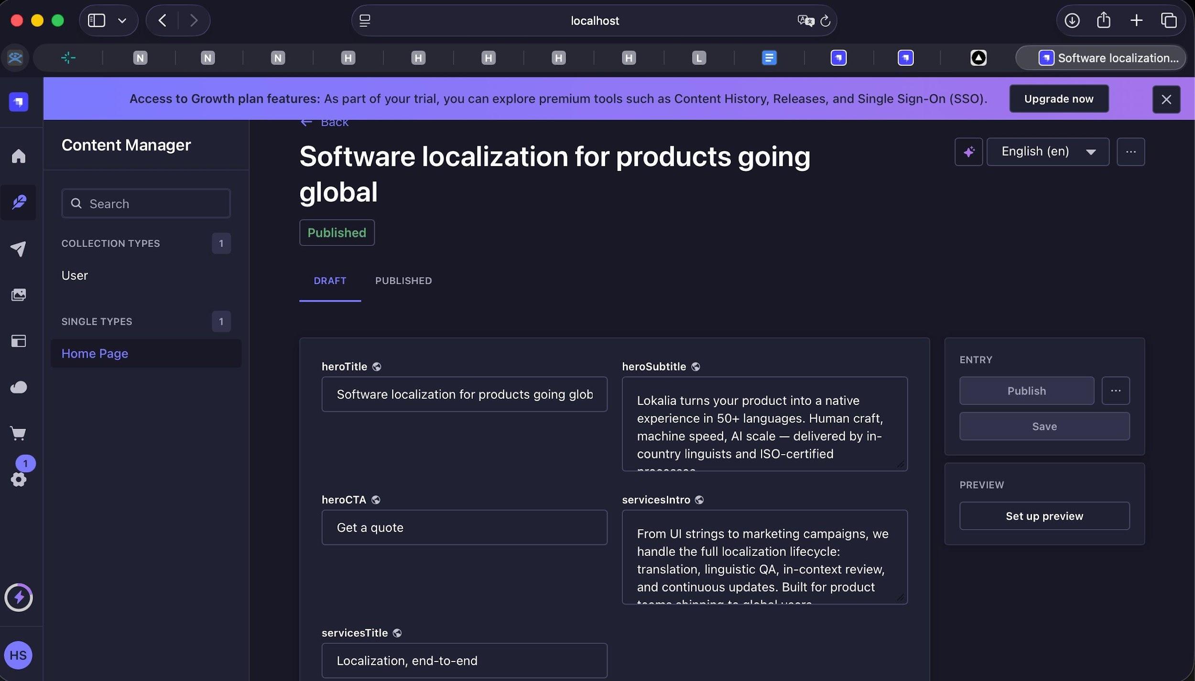Reload the page with the refresh icon
Viewport: 1195px width, 681px height.
coord(825,21)
